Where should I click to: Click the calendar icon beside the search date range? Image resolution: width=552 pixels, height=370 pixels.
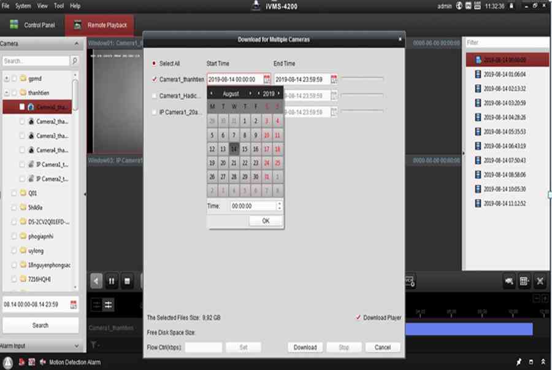pos(74,304)
